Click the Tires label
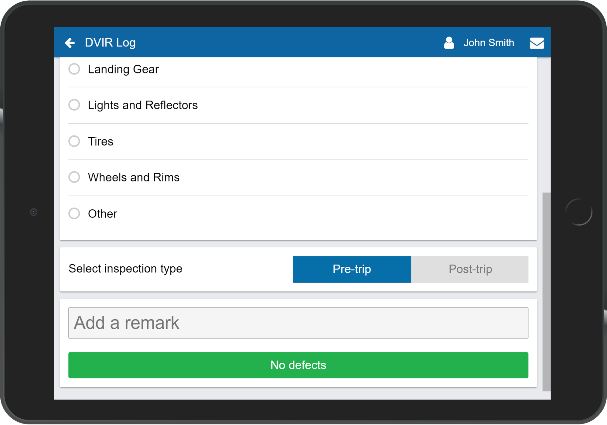The width and height of the screenshot is (607, 425). pyautogui.click(x=101, y=142)
